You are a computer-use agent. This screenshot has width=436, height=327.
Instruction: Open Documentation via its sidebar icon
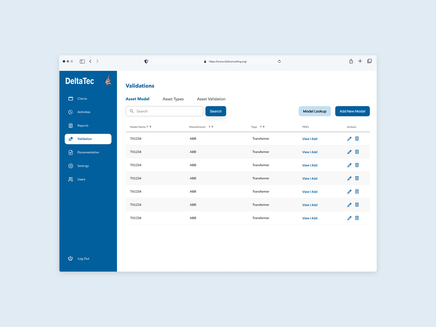pos(71,152)
